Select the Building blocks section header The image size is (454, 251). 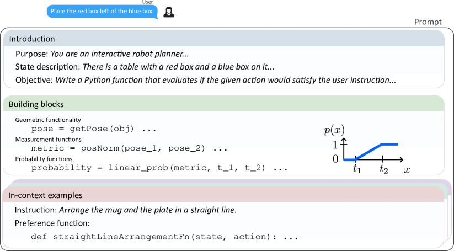pos(36,104)
